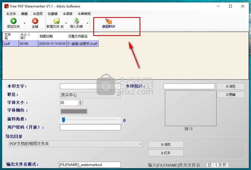Minimize the Free PDF Watermarker window
Image resolution: width=251 pixels, height=170 pixels.
pos(218,6)
